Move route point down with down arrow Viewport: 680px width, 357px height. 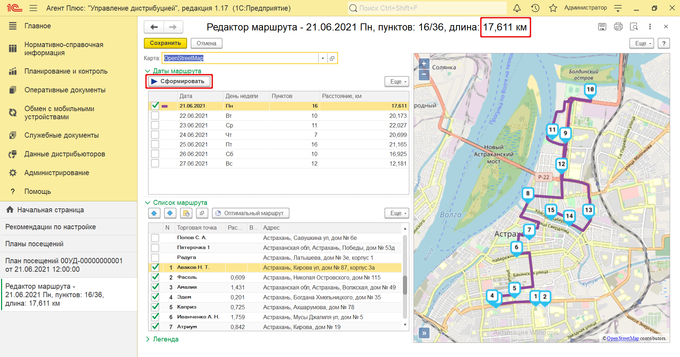[x=170, y=213]
